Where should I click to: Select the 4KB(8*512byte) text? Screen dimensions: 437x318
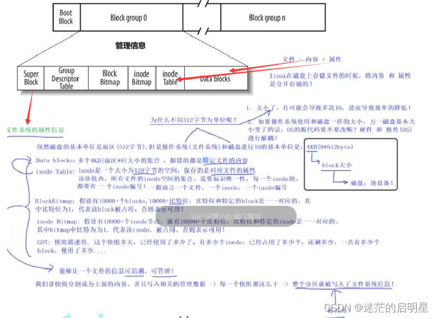(330, 147)
